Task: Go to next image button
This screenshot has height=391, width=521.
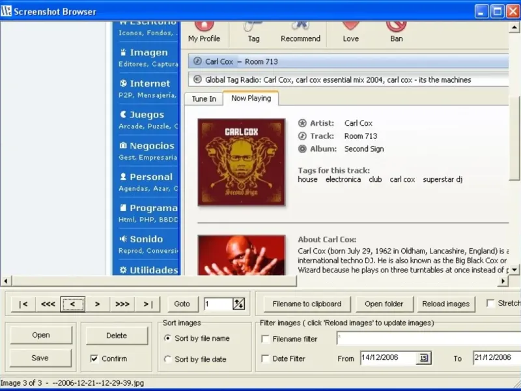Action: pos(97,304)
